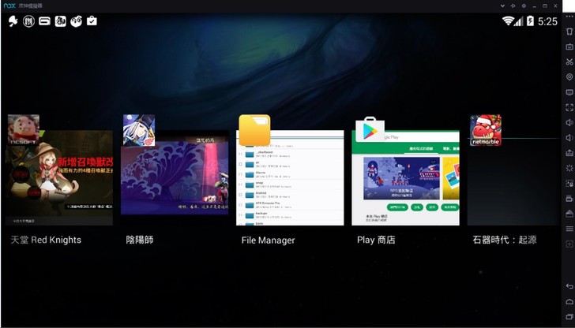This screenshot has width=575, height=328.
Task: Open the Gameloft notification icon
Action: [44, 21]
